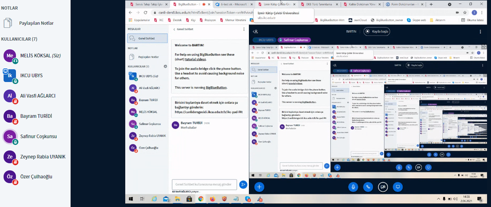This screenshot has width=491, height=207.
Task: Reload the page in the topmost Chrome toolbar
Action: click(146, 12)
